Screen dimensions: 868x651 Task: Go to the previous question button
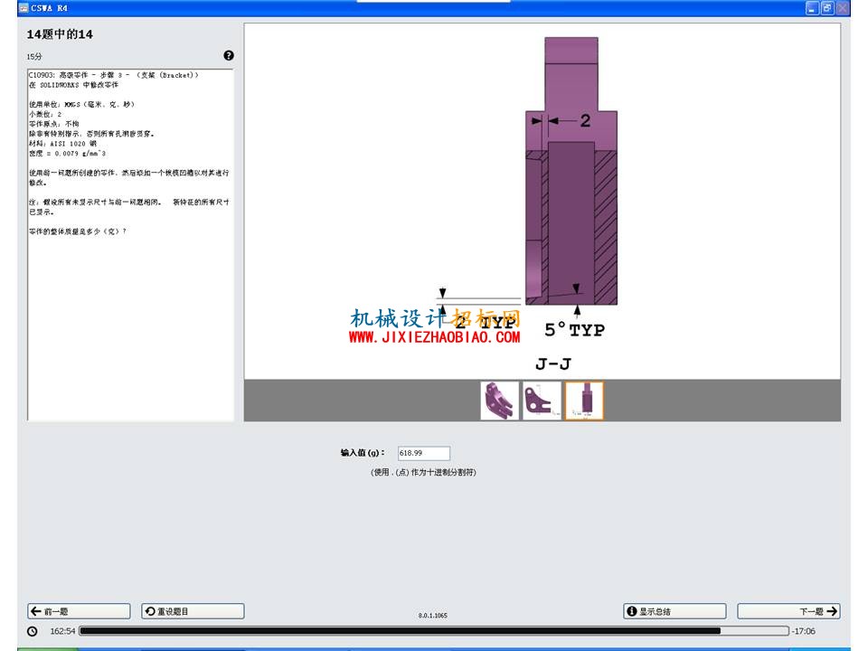click(x=79, y=611)
